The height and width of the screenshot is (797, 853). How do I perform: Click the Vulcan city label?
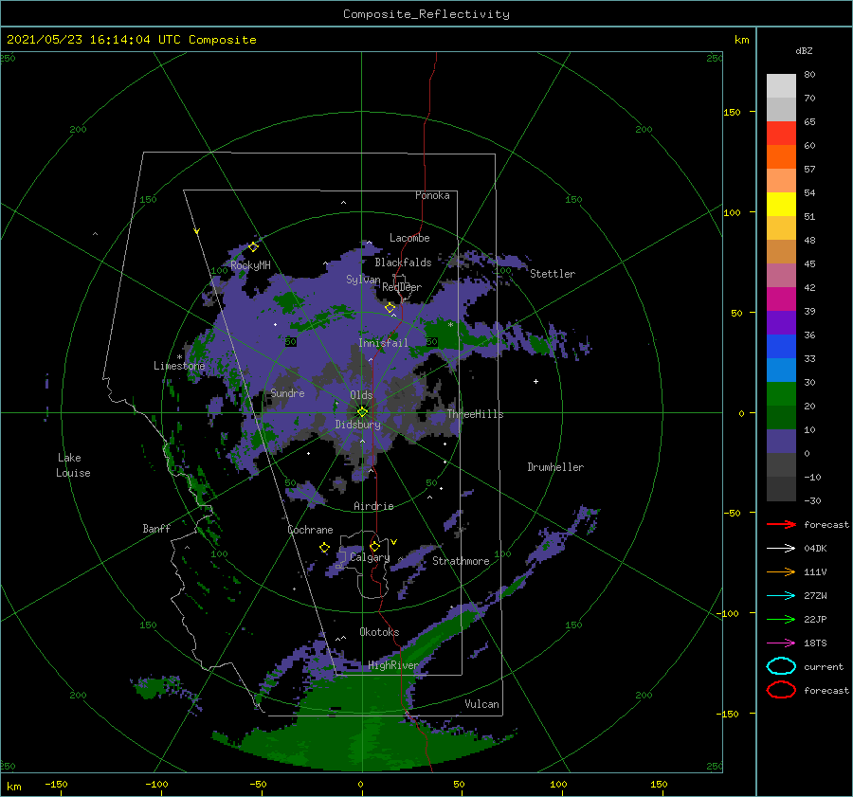(481, 704)
